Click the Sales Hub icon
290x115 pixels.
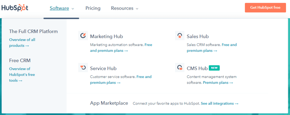(180, 36)
